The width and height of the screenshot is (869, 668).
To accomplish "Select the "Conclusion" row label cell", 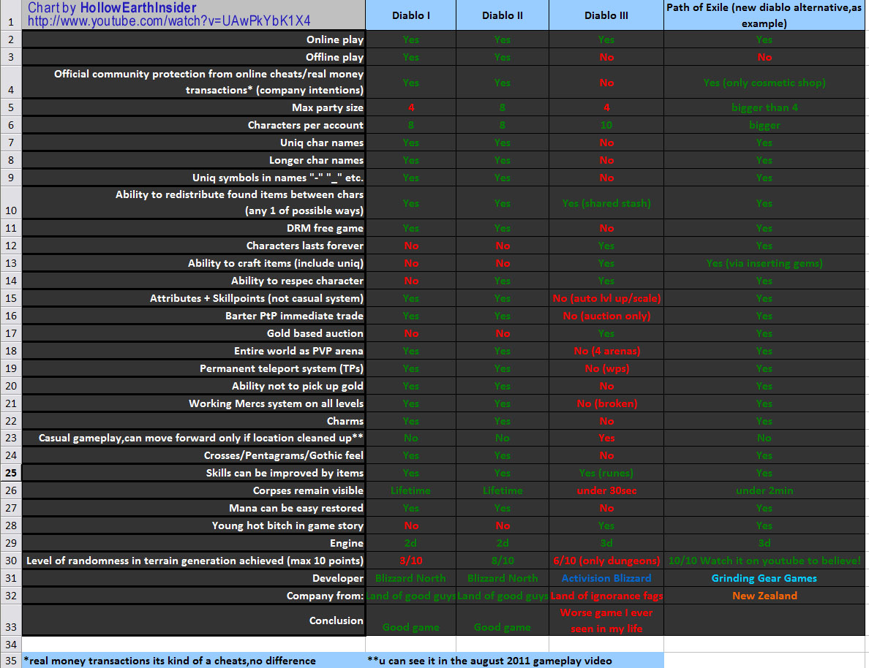I will coord(193,620).
